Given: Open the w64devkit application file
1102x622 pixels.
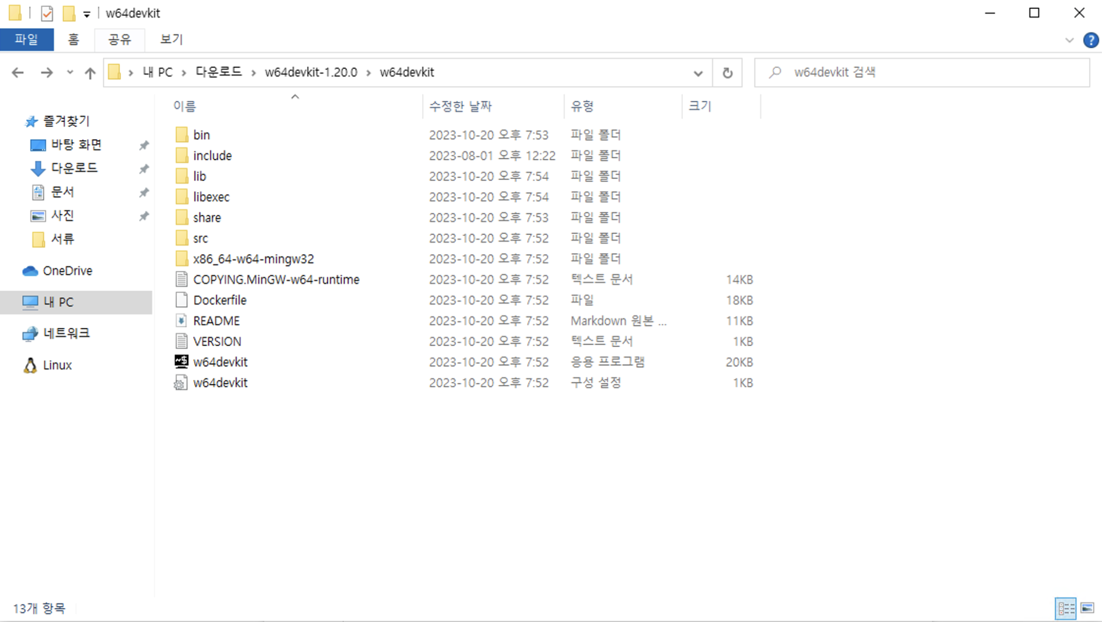Looking at the screenshot, I should coord(220,362).
